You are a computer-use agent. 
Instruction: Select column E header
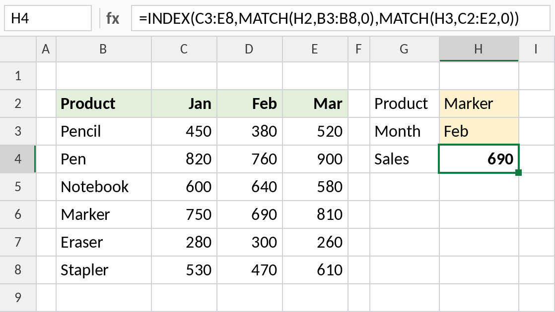(x=315, y=49)
